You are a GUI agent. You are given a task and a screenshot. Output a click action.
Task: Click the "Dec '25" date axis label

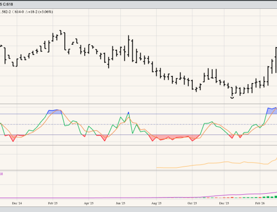point(224,203)
